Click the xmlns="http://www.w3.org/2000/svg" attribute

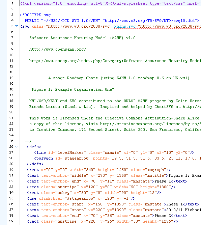tap(71, 27)
